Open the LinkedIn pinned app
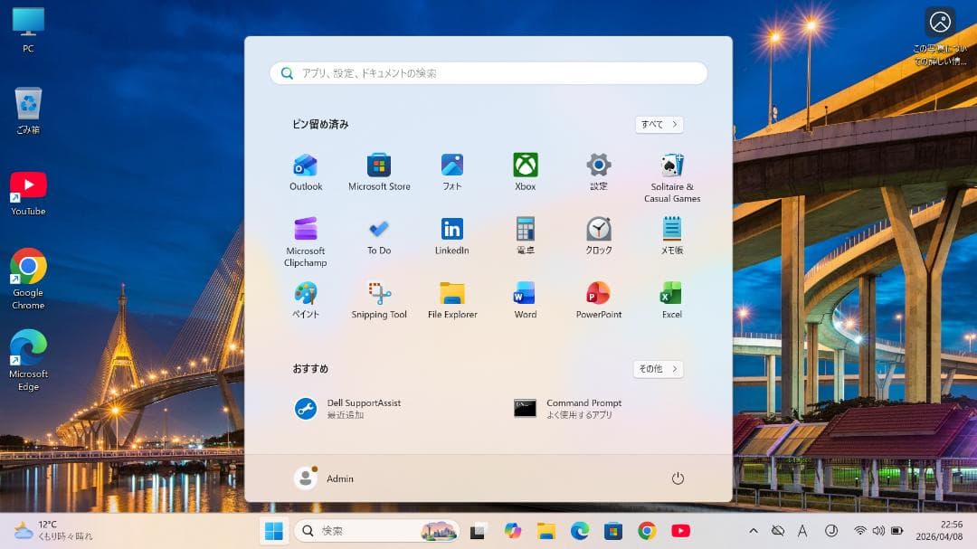 451,237
